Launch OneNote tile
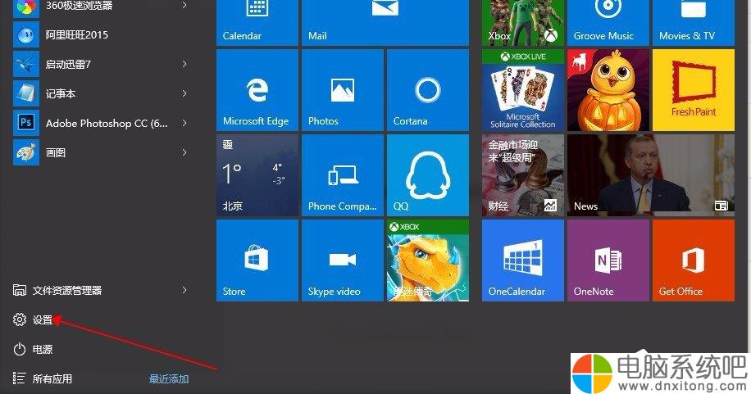Image resolution: width=751 pixels, height=394 pixels. click(x=608, y=260)
